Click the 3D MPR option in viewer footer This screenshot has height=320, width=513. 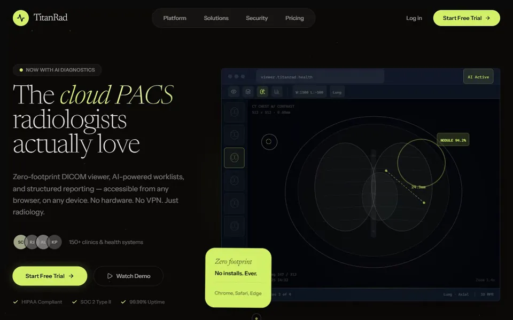point(487,294)
